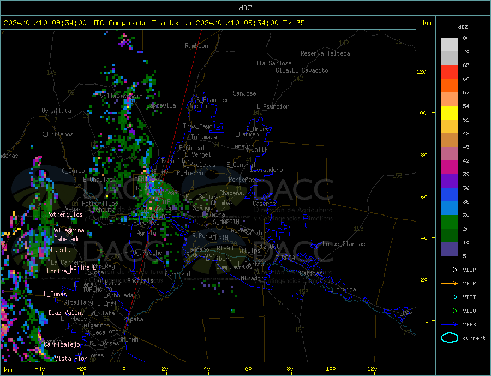Click the 'VBCP' legend label

coord(469,270)
